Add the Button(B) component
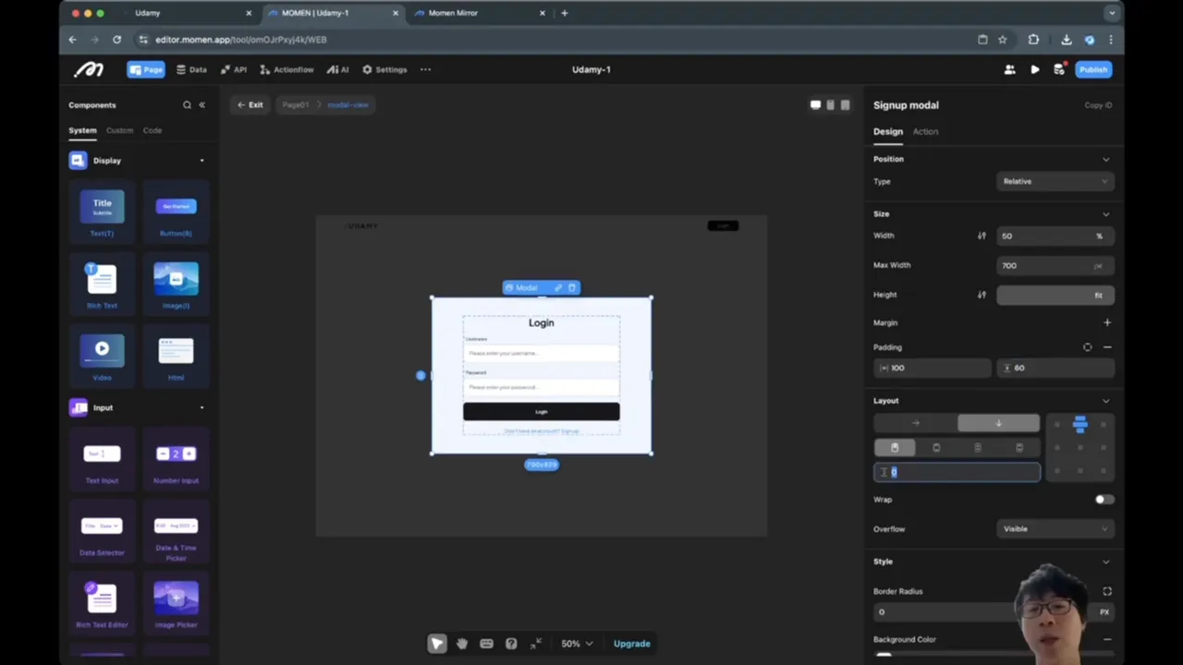 tap(176, 213)
